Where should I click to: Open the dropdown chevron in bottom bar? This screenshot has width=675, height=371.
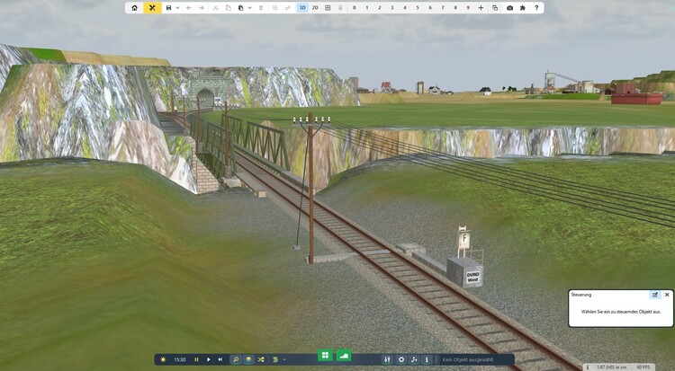tap(284, 359)
